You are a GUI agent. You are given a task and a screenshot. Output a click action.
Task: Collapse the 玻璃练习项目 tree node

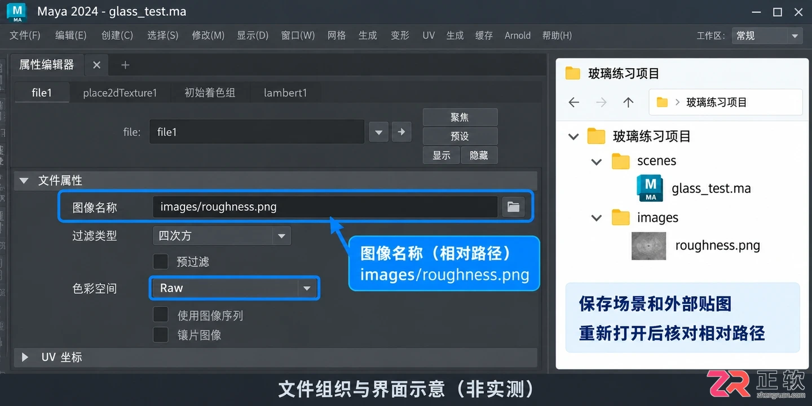pyautogui.click(x=573, y=136)
